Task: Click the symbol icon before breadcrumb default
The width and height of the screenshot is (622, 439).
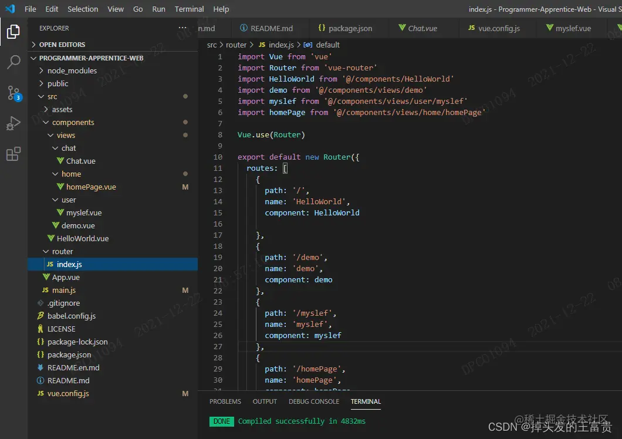Action: [x=308, y=45]
